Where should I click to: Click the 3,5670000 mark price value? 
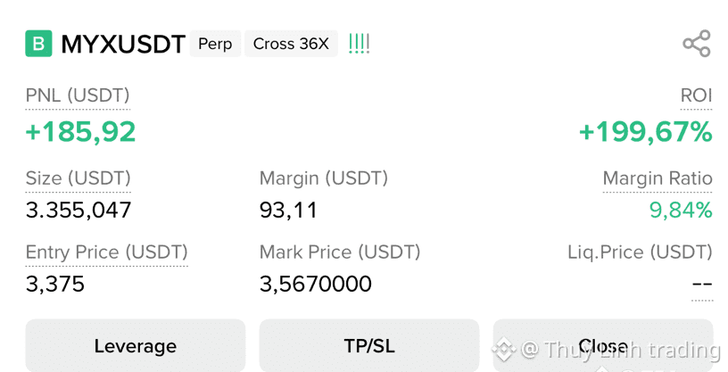(316, 284)
